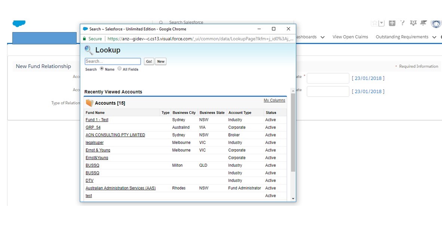Click the Accounts folder icon
The height and width of the screenshot is (248, 442).
coord(89,103)
